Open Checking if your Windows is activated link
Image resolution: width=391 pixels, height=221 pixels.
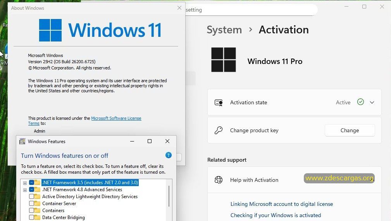coord(276,215)
